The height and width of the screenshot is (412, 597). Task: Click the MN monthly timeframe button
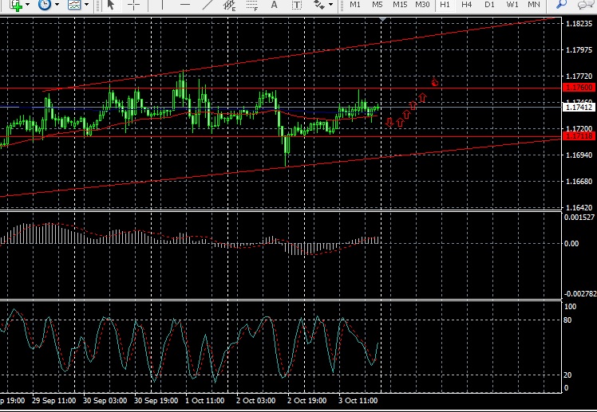coord(534,5)
